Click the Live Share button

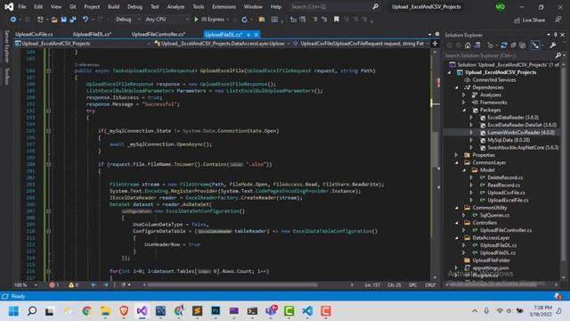530,20
